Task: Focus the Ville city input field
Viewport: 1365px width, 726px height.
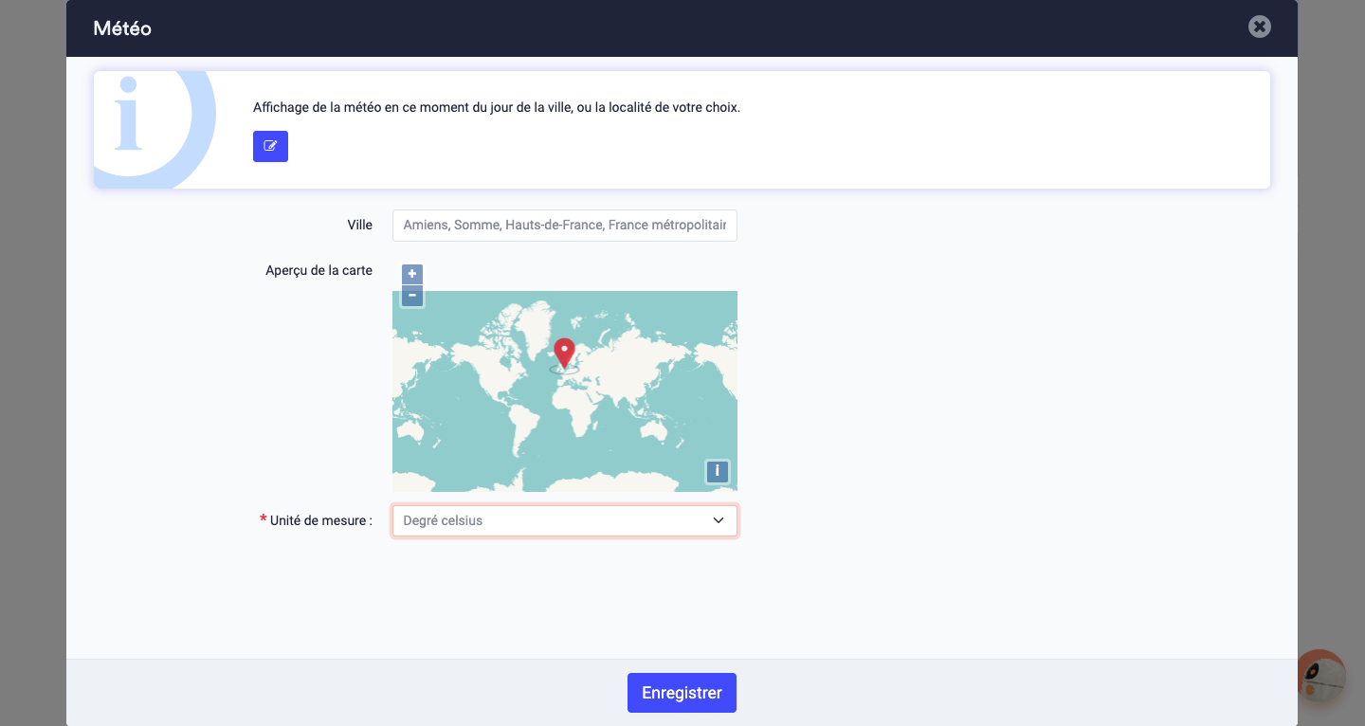Action: coord(564,226)
